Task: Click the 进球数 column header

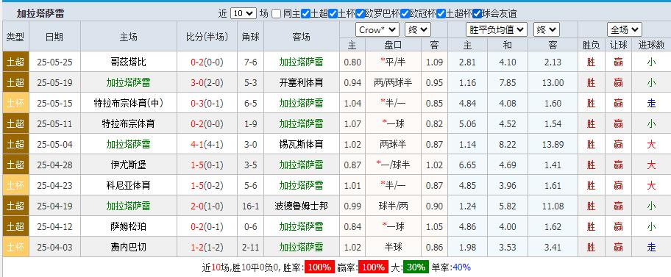Action: pos(651,45)
